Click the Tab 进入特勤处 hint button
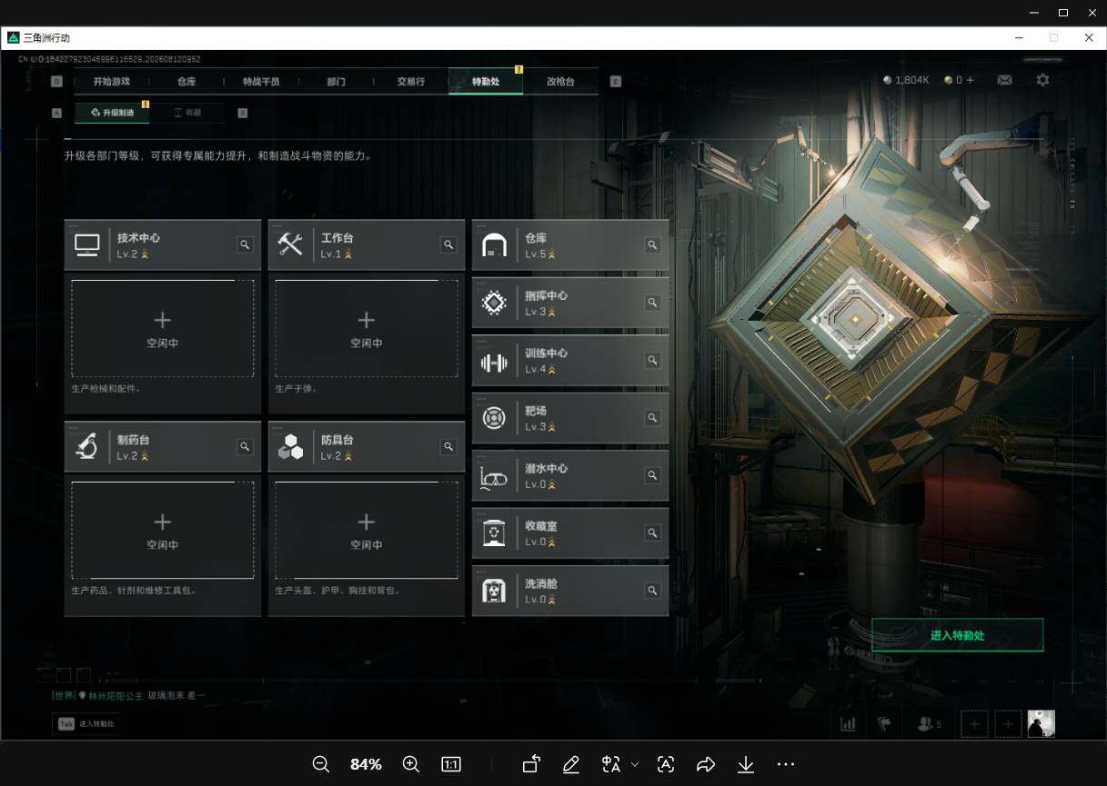1107x786 pixels. [x=88, y=724]
